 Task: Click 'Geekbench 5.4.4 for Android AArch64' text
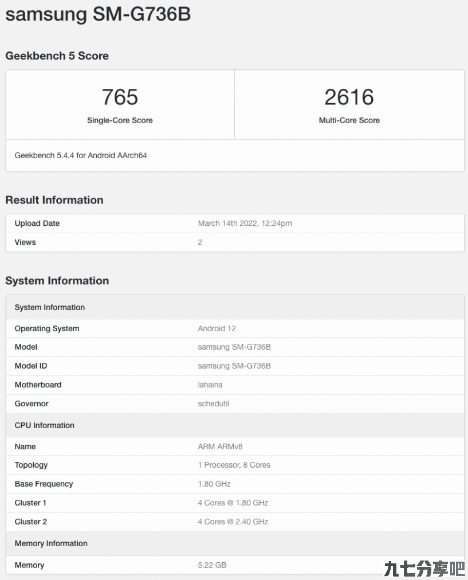coord(81,155)
